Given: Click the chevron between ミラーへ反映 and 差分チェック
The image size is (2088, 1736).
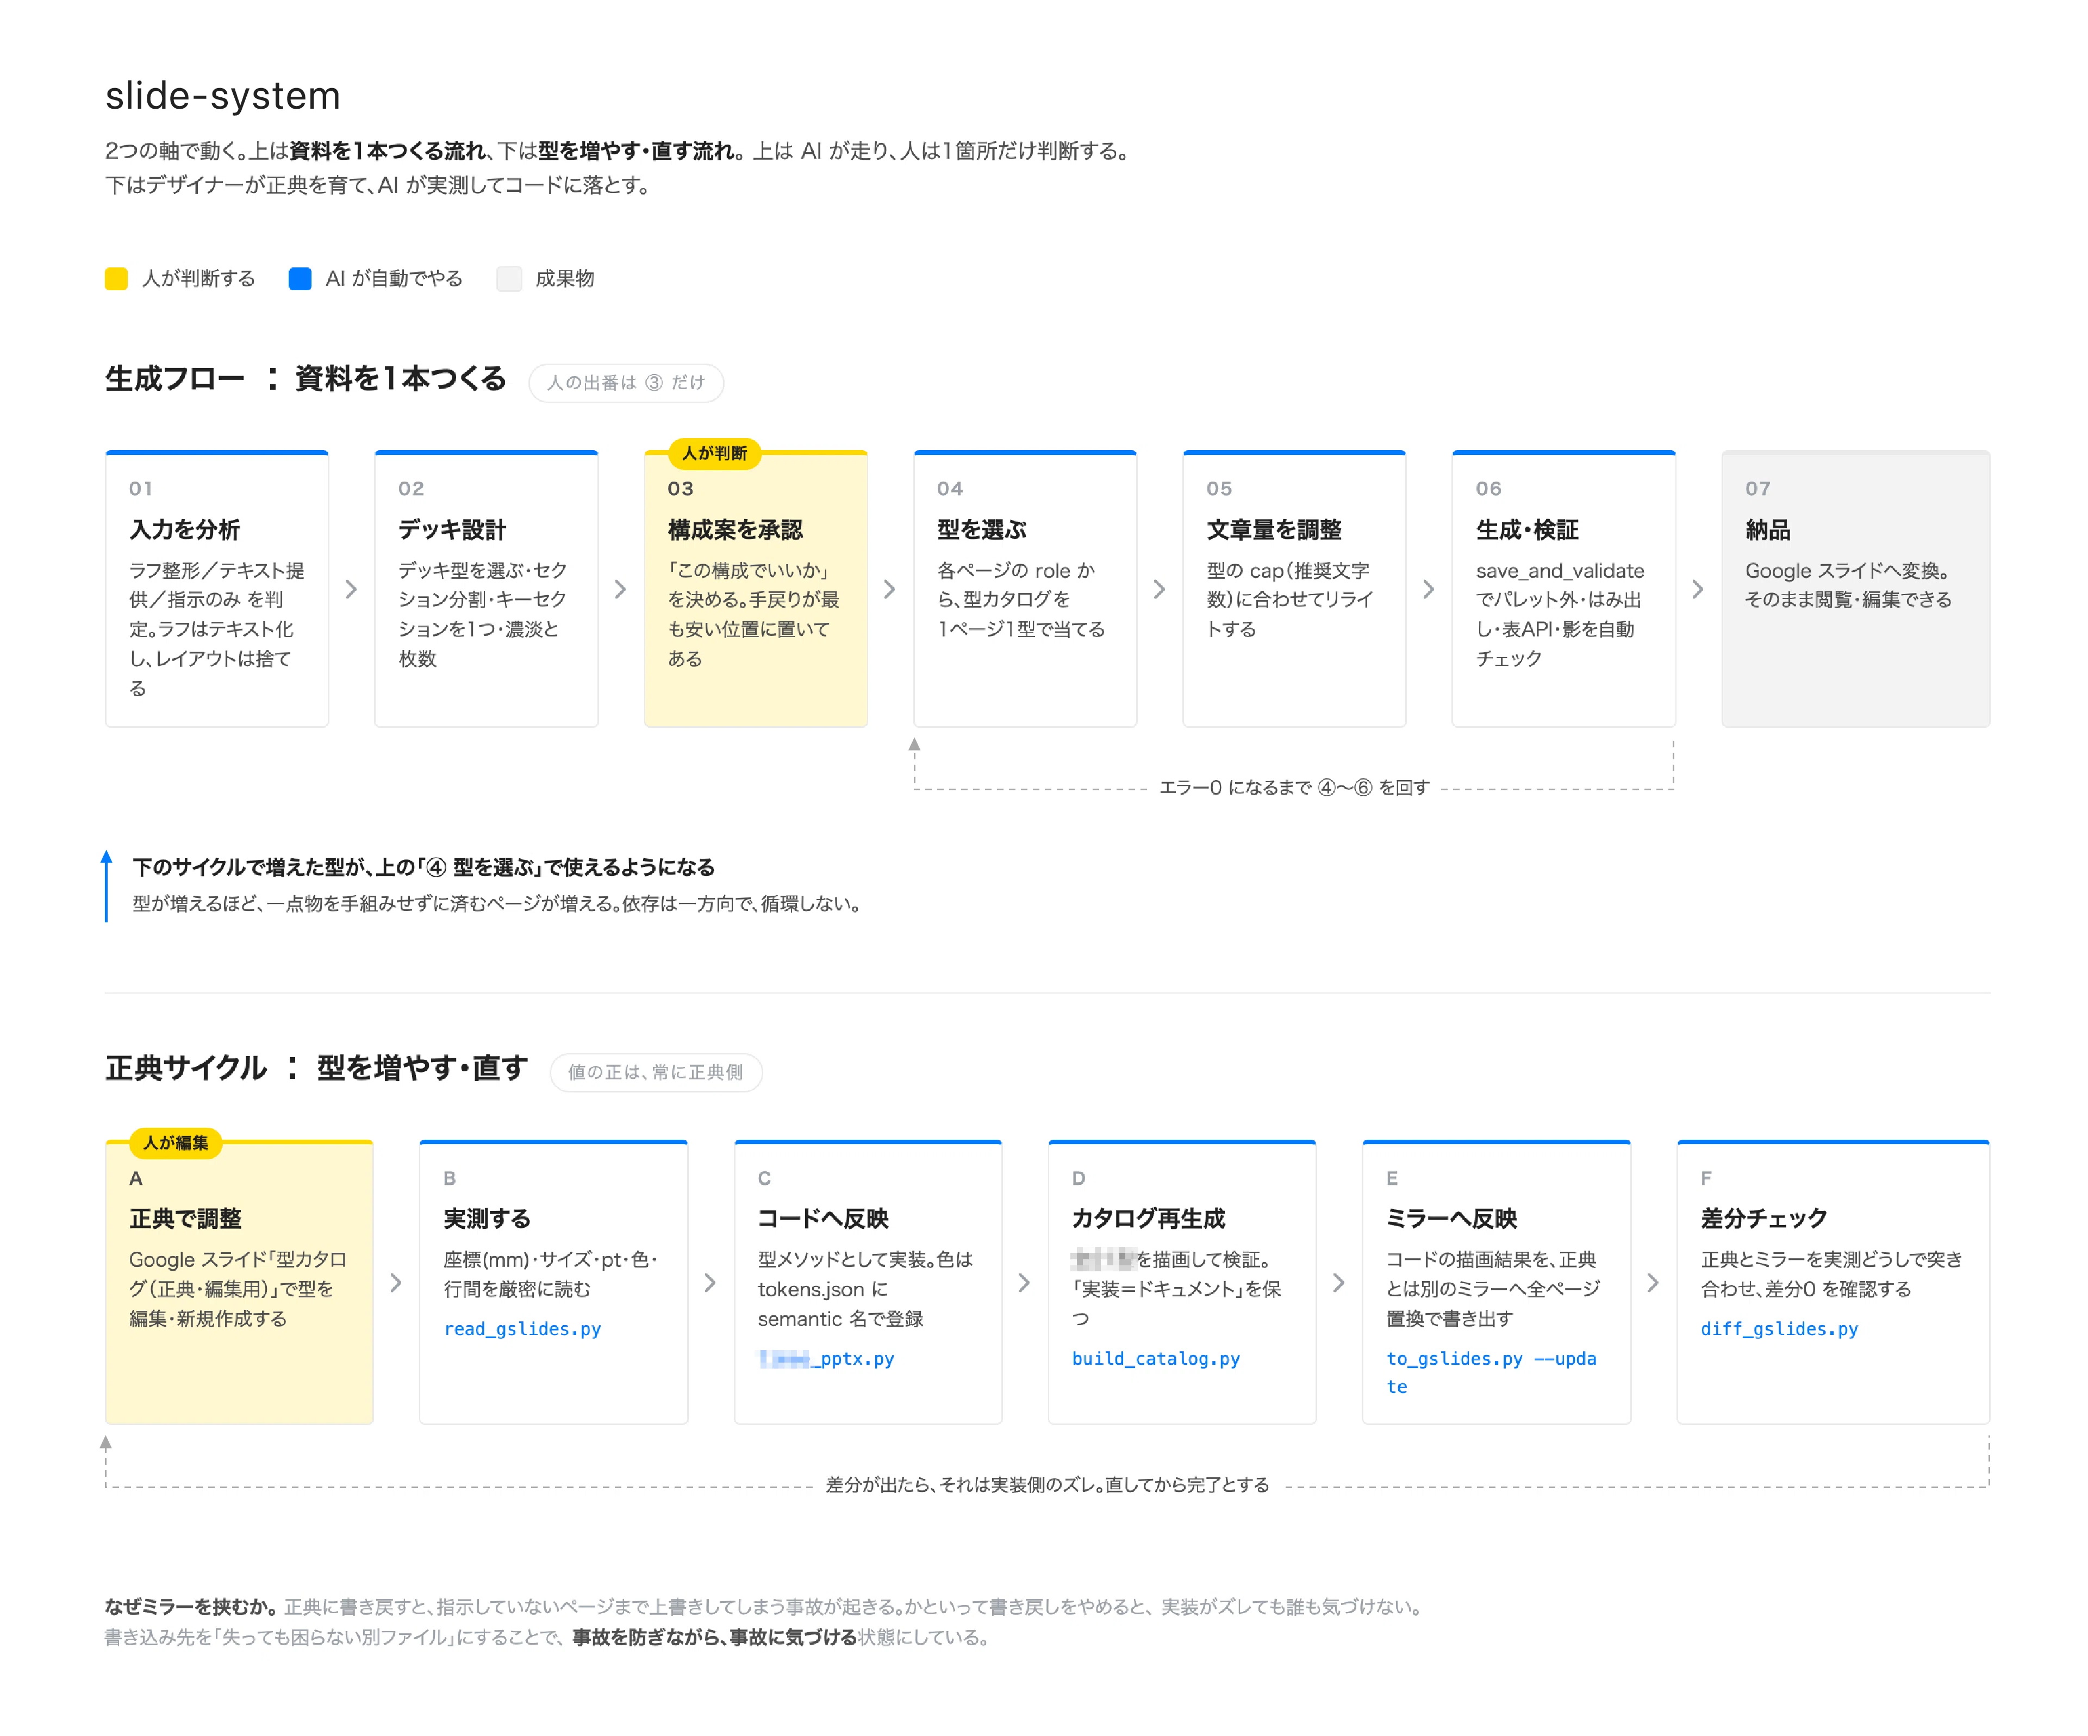Looking at the screenshot, I should pos(1654,1283).
